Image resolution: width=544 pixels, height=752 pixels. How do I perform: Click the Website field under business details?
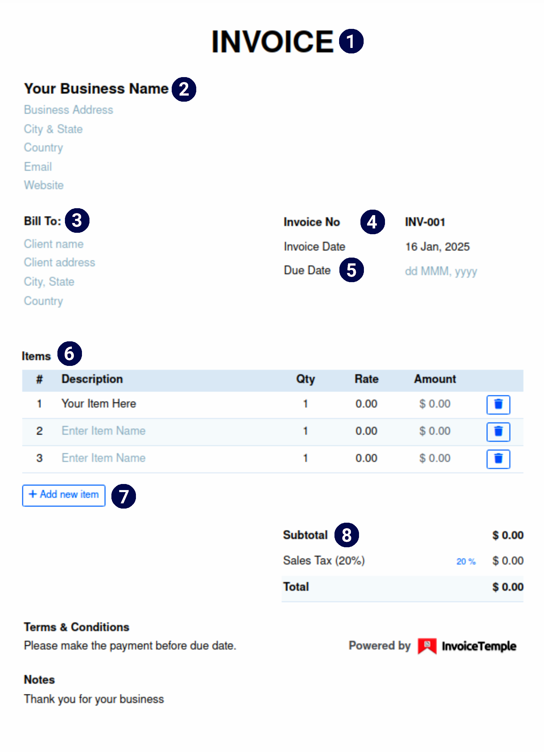click(x=44, y=185)
